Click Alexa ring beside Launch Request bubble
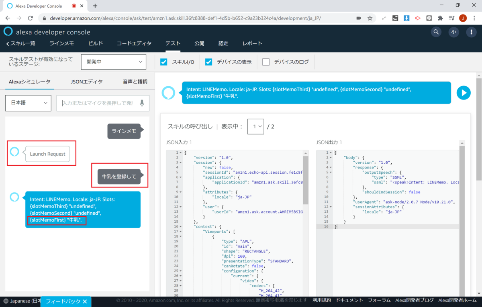The width and height of the screenshot is (482, 307). [14, 152]
